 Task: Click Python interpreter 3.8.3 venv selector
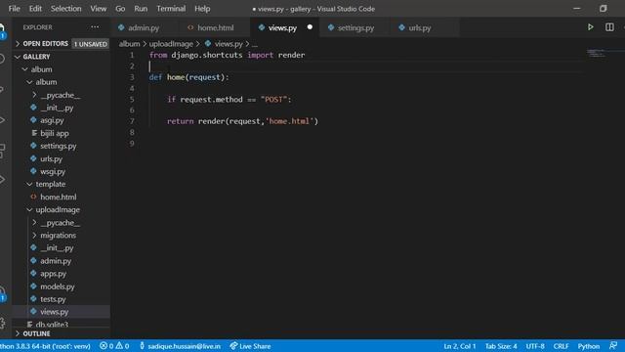[x=46, y=346]
